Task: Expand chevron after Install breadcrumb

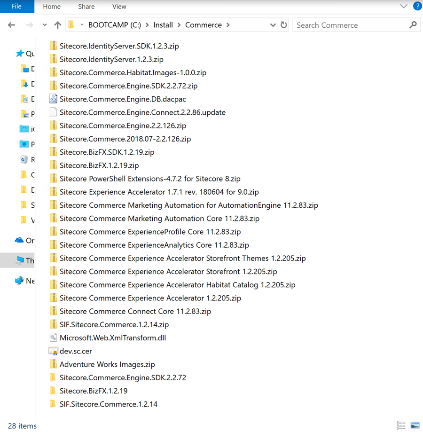Action: click(179, 25)
